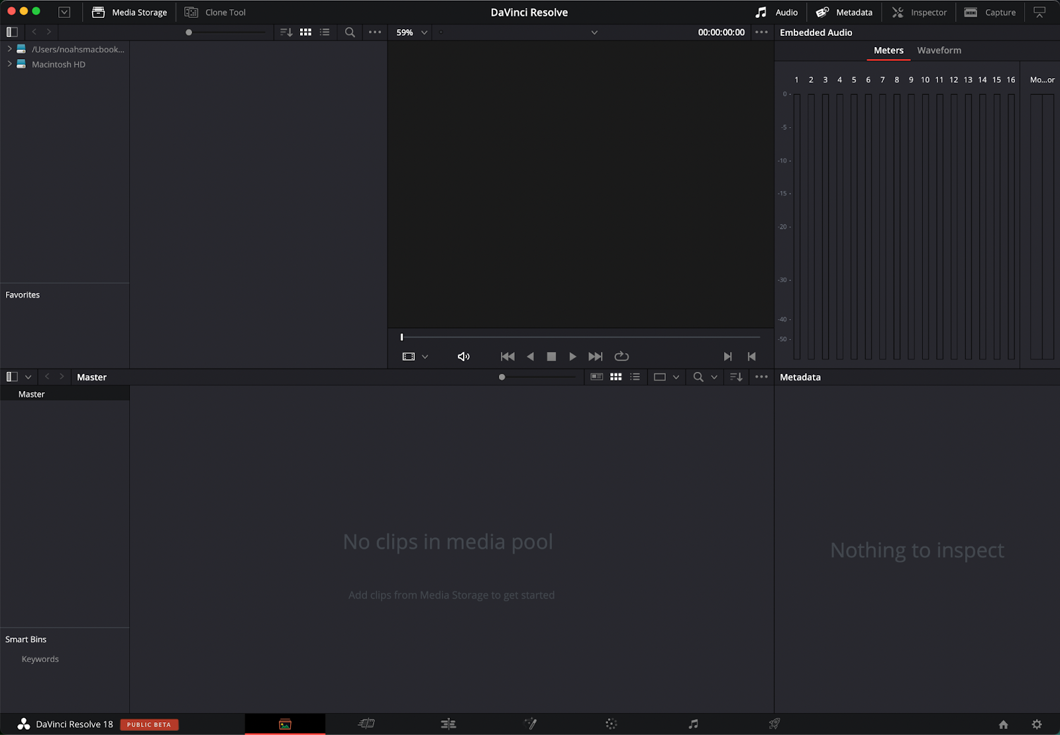Viewport: 1060px width, 735px height.
Task: Open the Edit page
Action: pos(449,724)
